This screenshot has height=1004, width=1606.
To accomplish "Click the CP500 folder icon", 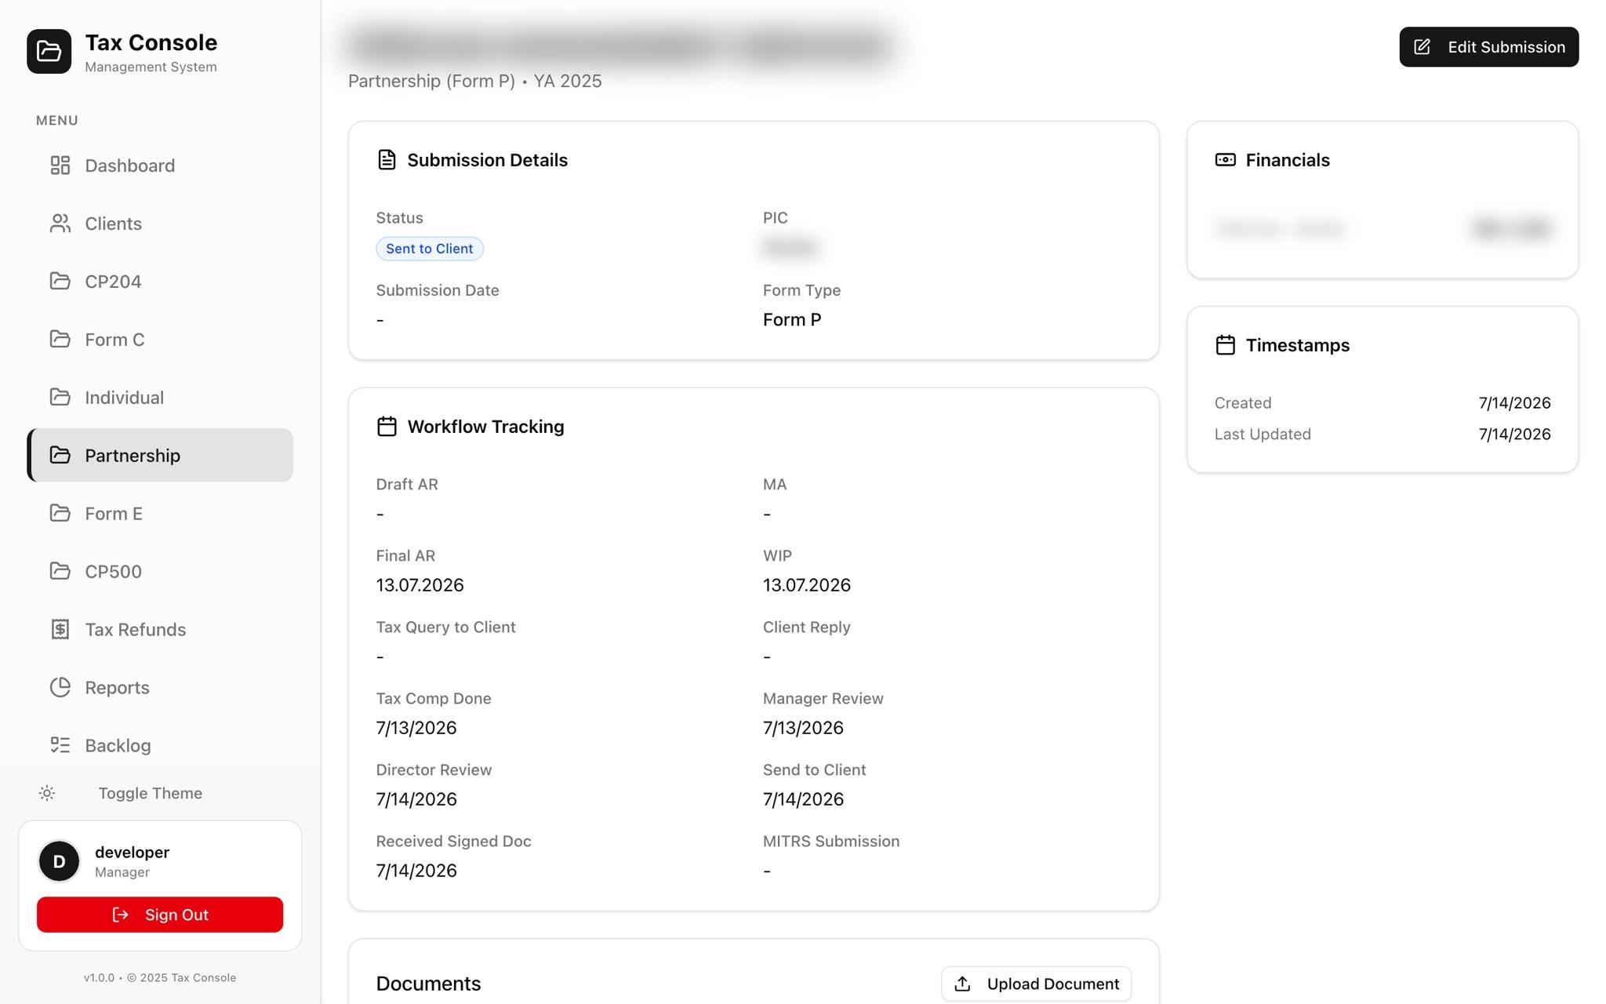I will pos(60,571).
